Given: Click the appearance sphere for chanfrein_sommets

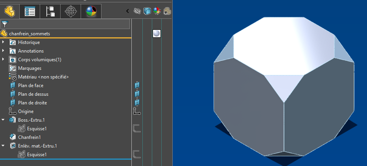Looking at the screenshot, I should pos(157,34).
